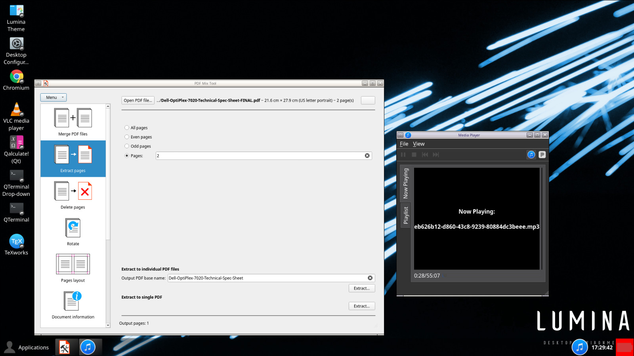Launch Chromium from the desktop

click(16, 80)
